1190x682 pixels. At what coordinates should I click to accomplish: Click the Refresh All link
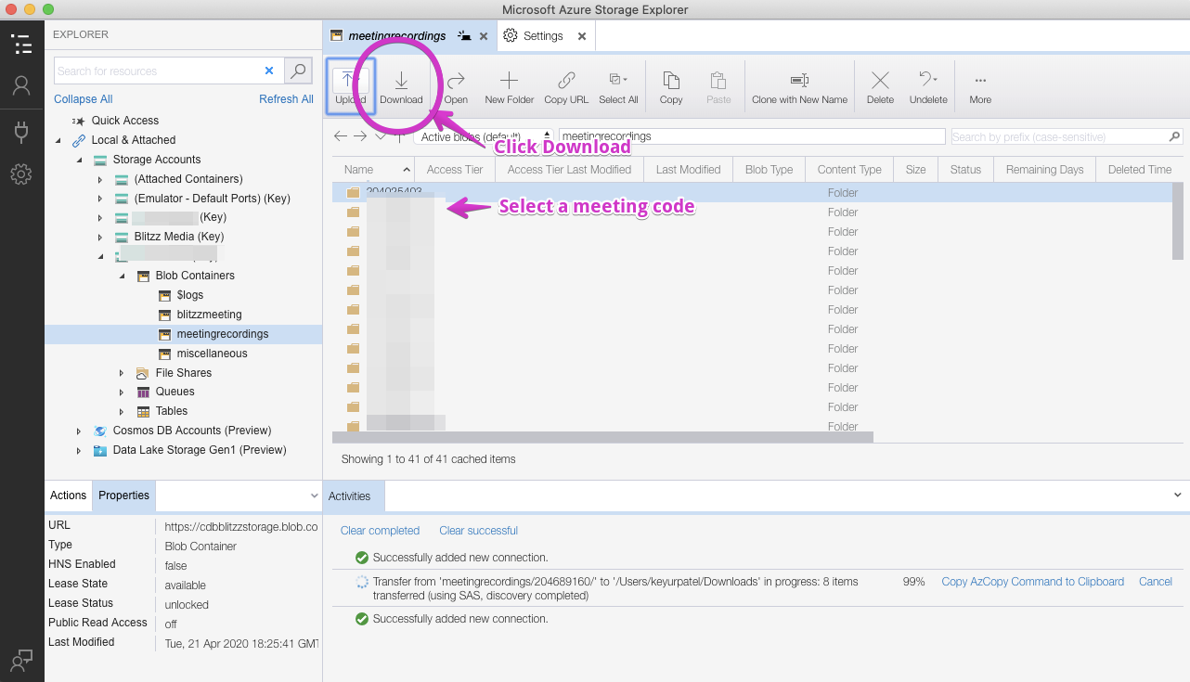click(286, 99)
